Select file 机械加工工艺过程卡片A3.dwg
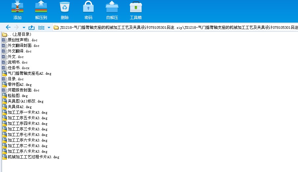This screenshot has width=298, height=172. (31, 157)
